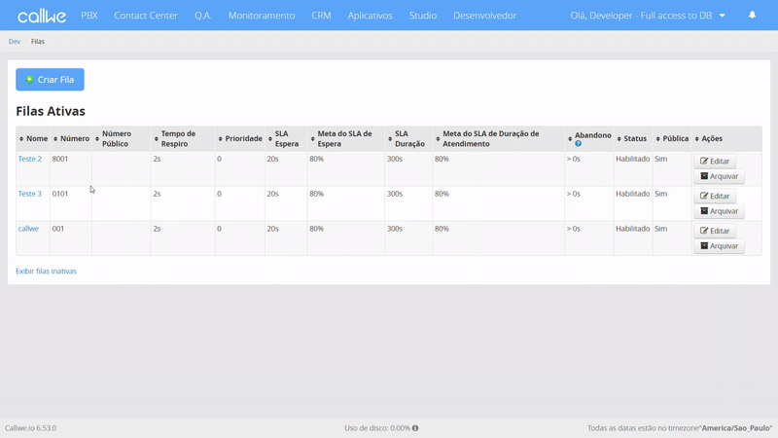778x438 pixels.
Task: Open the callwe queue link
Action: pos(28,229)
